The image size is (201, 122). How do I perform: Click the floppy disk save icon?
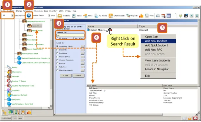coord(186,16)
